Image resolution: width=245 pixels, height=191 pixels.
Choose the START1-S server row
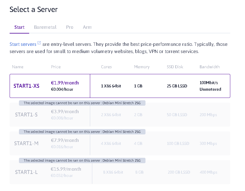26,115
